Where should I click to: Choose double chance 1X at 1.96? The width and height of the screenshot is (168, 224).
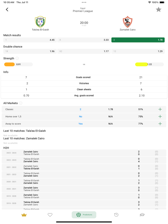(30, 51)
